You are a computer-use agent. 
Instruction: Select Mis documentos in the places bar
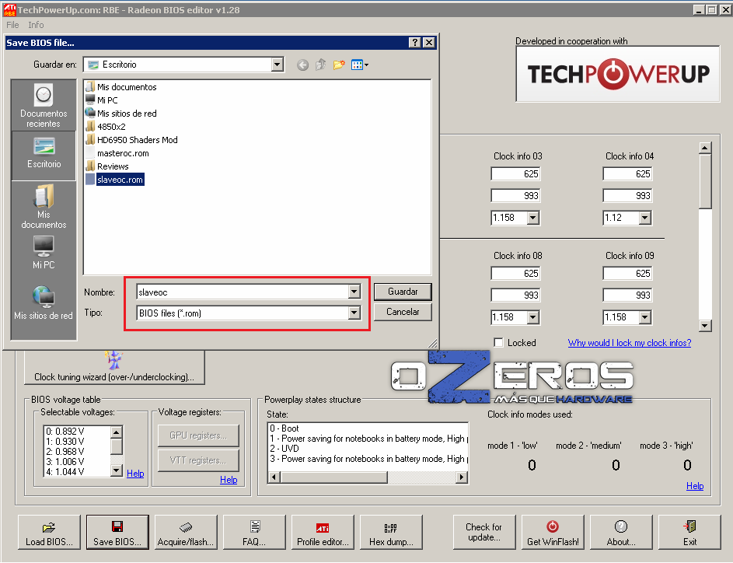point(44,206)
